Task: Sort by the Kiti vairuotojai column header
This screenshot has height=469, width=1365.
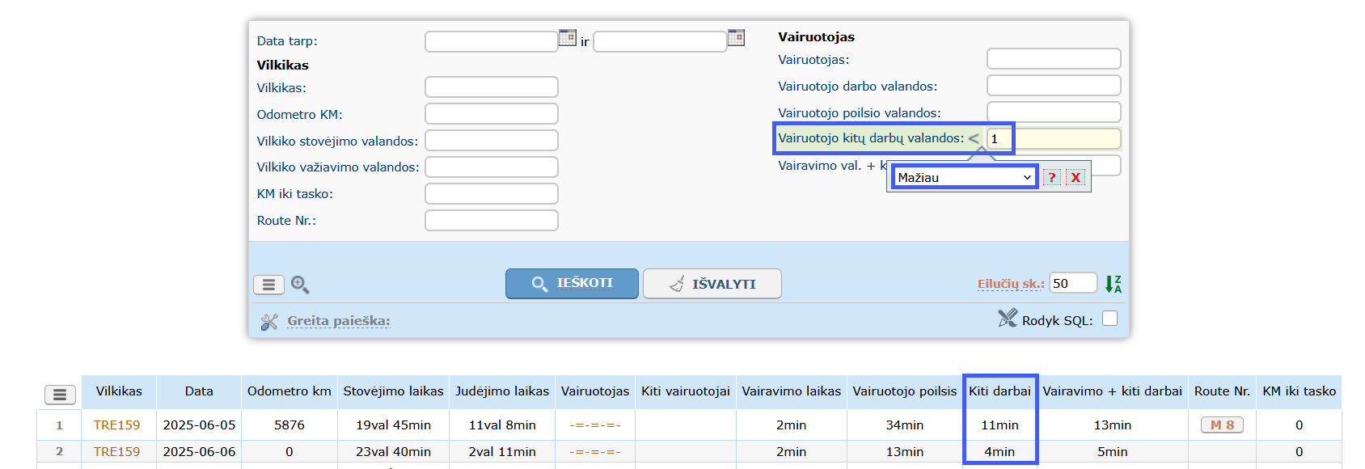Action: tap(686, 391)
